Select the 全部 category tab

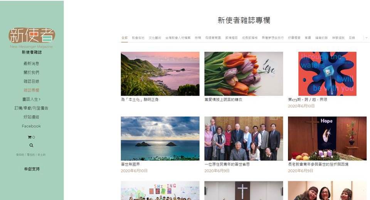124,38
